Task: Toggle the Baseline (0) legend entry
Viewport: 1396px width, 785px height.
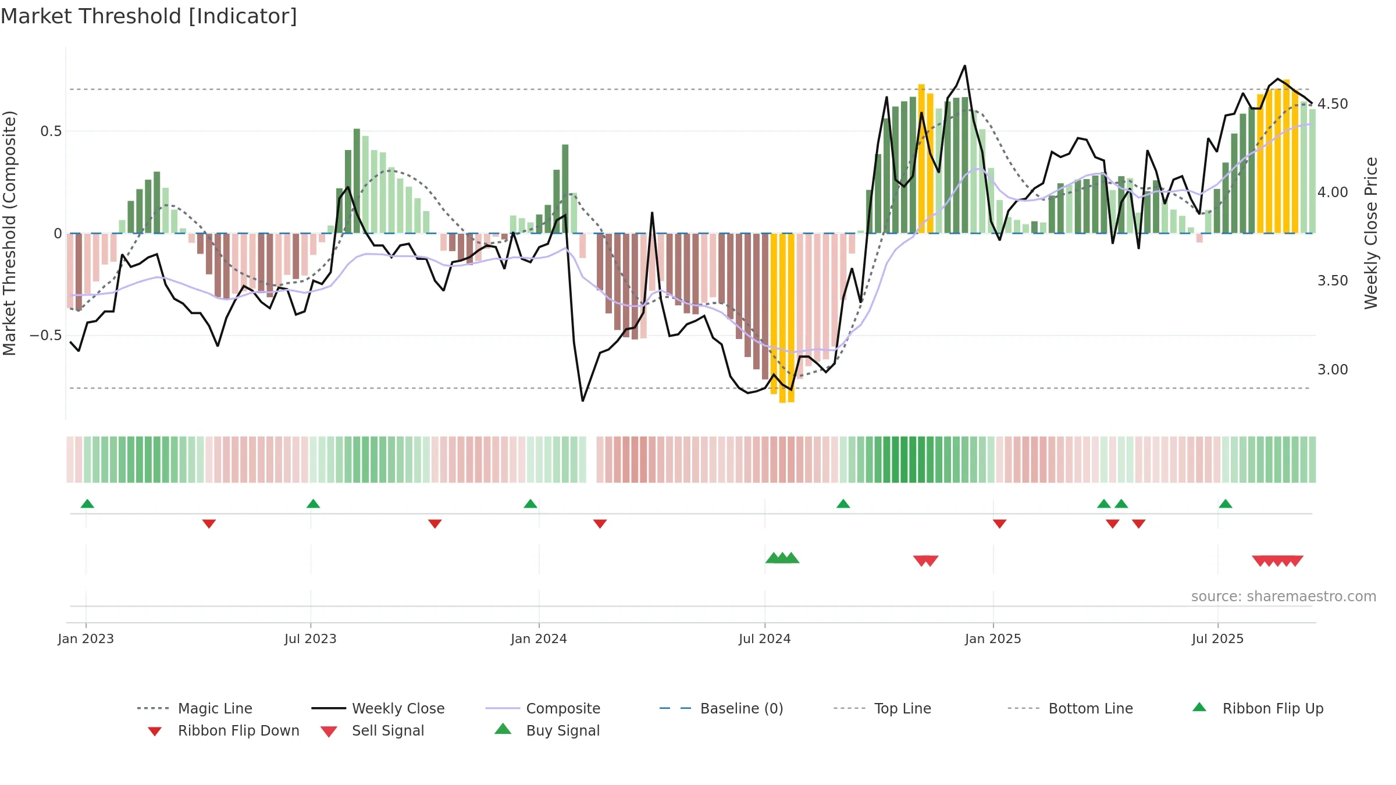Action: (721, 708)
